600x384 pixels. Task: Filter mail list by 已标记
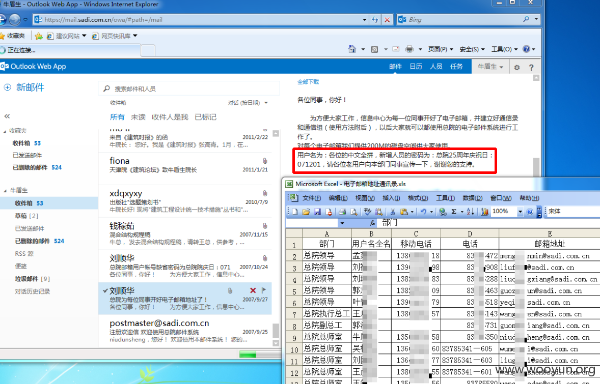(205, 117)
